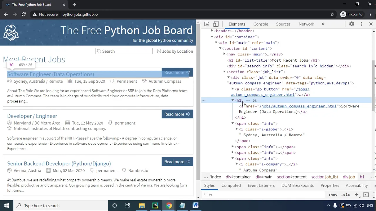376x211 pixels.
Task: Open Developer / Engineer job title link
Action: [x=32, y=116]
